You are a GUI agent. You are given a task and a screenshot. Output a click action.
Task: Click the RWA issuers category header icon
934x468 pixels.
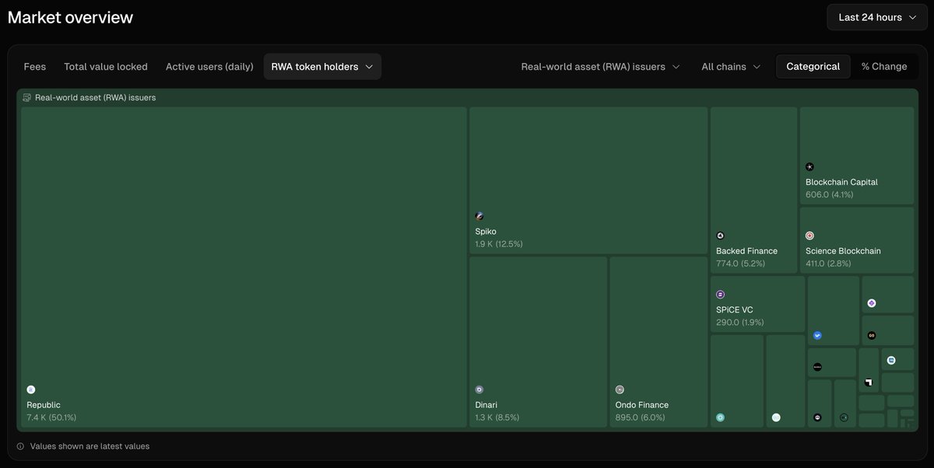pos(27,98)
